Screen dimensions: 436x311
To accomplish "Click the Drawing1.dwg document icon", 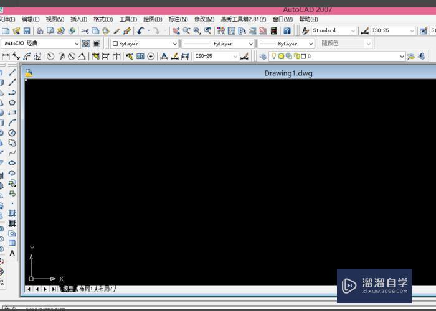I will click(29, 73).
